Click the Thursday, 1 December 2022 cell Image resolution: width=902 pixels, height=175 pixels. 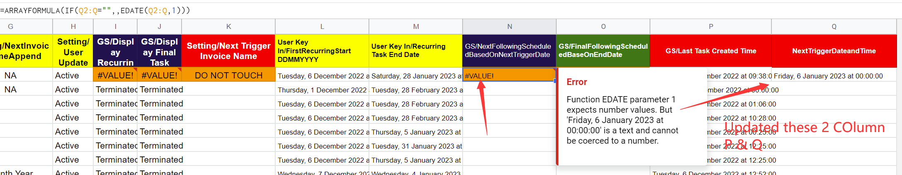[x=322, y=90]
